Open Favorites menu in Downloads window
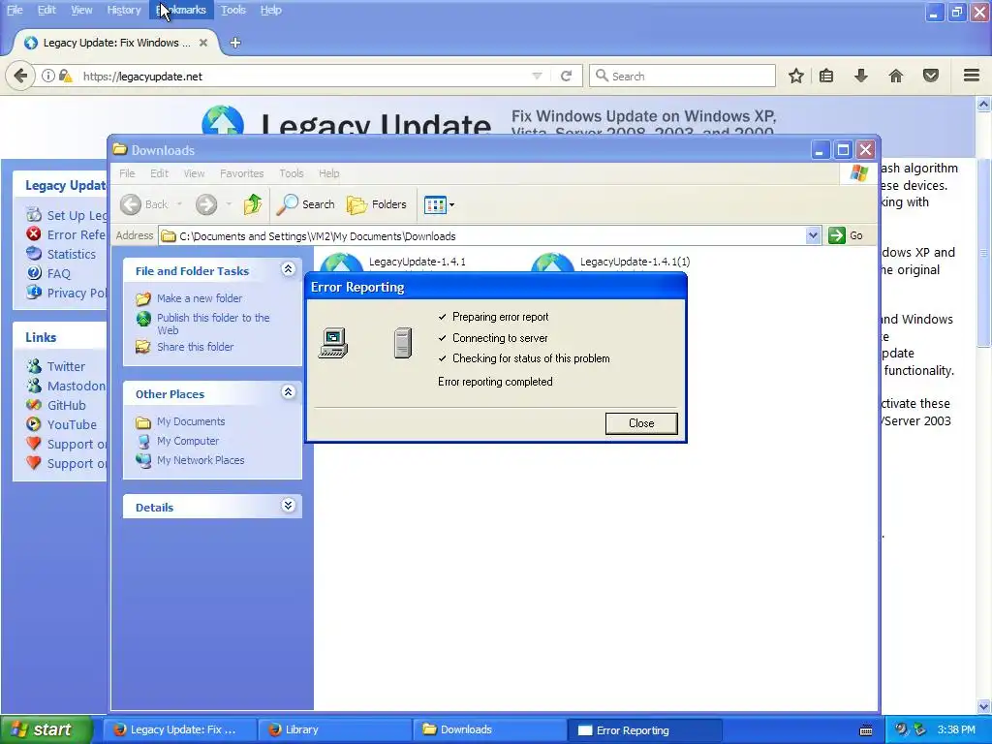 coord(241,173)
